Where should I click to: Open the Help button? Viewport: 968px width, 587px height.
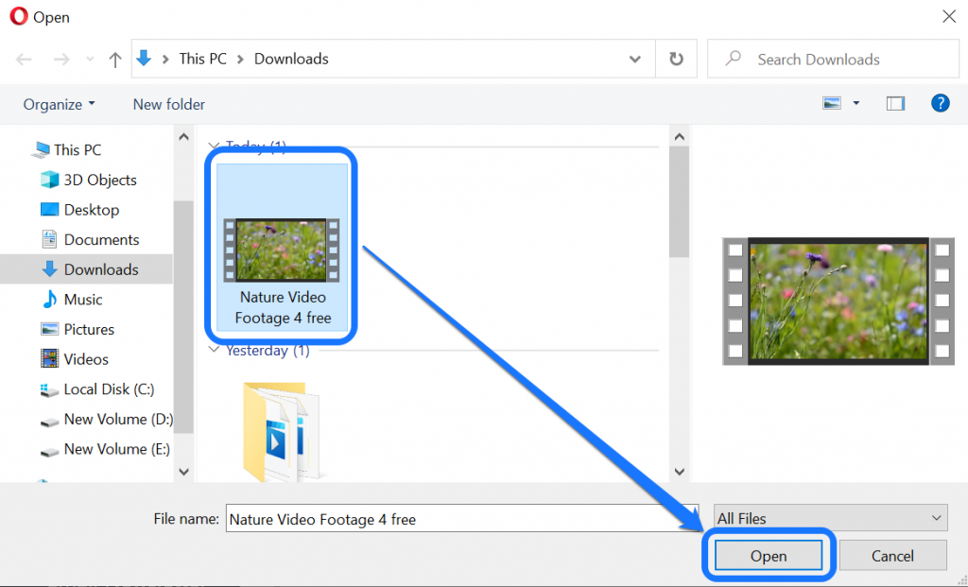pyautogui.click(x=941, y=103)
